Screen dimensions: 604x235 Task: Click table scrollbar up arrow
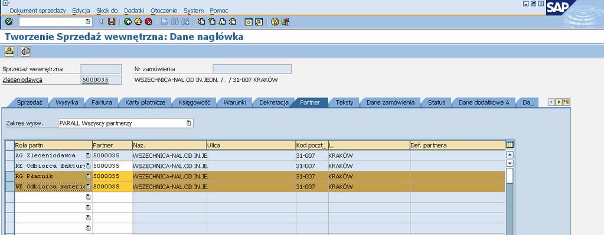pyautogui.click(x=510, y=155)
